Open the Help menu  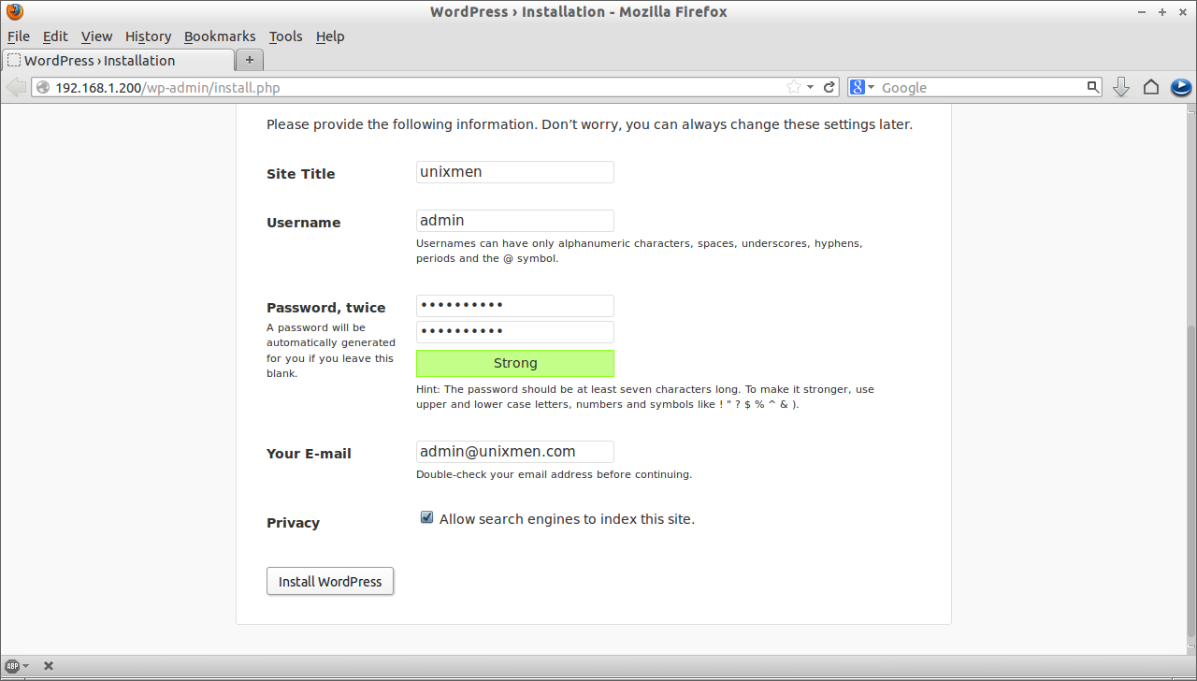coord(330,36)
